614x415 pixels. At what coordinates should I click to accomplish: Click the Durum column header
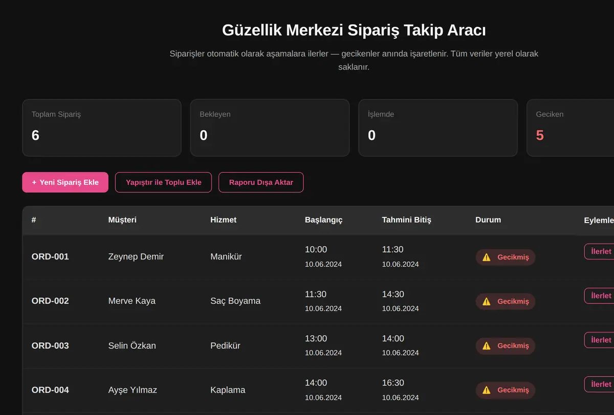488,220
